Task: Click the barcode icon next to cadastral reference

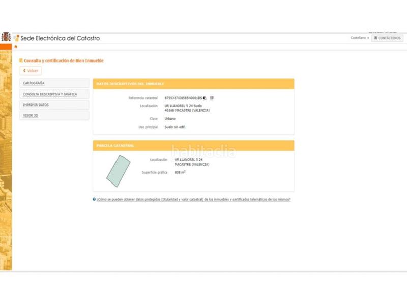Action: 212,98
